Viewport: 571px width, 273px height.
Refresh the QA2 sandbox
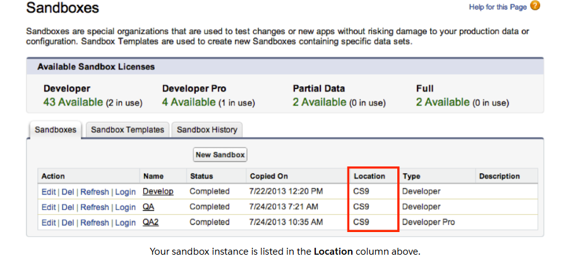click(x=95, y=223)
